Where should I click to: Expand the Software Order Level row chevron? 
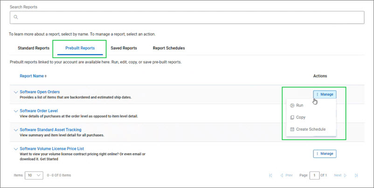pos(16,111)
